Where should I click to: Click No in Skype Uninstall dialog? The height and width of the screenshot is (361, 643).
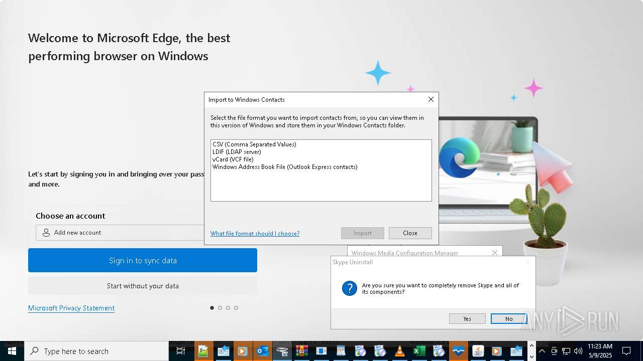pyautogui.click(x=509, y=319)
